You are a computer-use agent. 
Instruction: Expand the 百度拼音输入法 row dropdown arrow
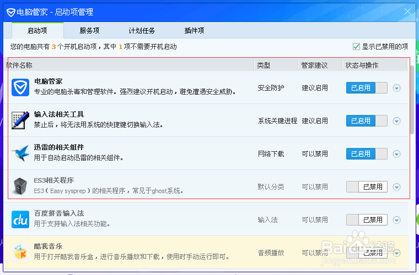click(x=396, y=220)
